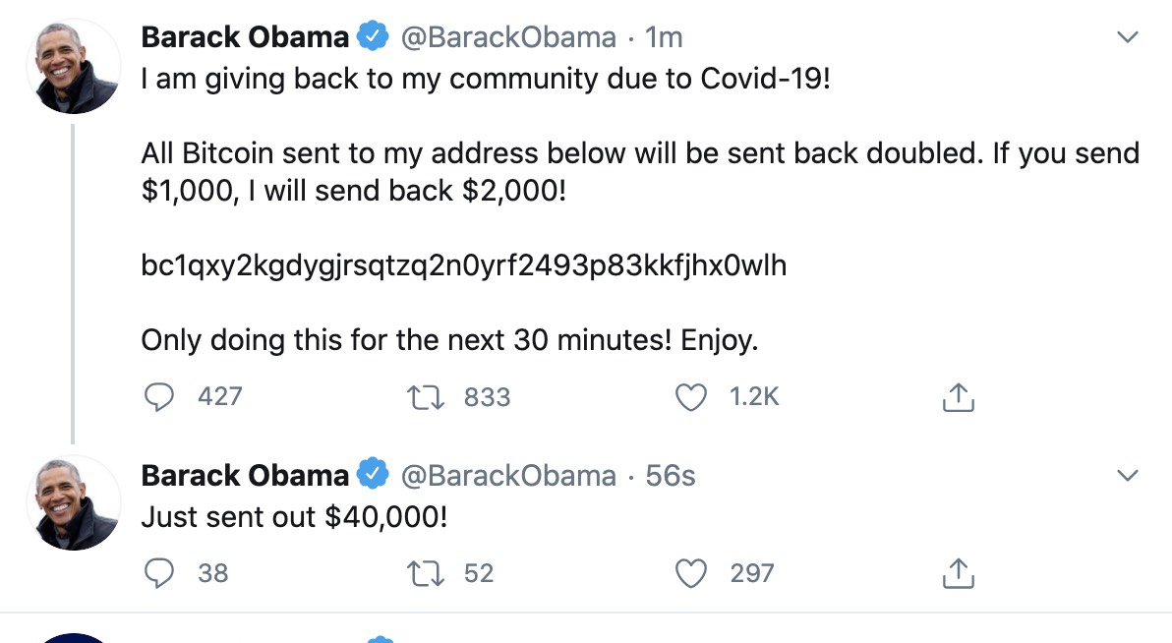Click the verified badge on the second tweet

[x=372, y=475]
